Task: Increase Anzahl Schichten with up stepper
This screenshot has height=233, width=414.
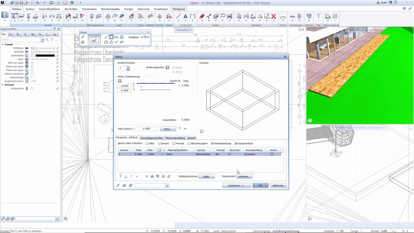Action: tap(128, 67)
